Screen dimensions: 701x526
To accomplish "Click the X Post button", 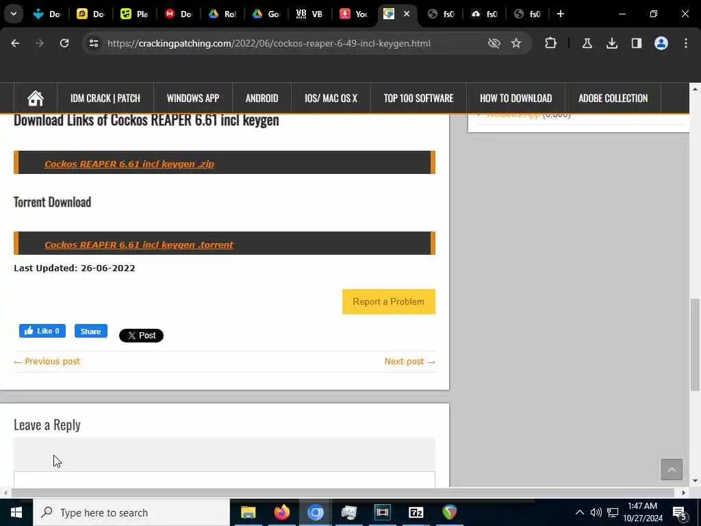I will [141, 336].
